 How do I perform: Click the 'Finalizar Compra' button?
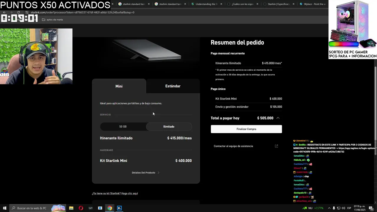pos(246,129)
